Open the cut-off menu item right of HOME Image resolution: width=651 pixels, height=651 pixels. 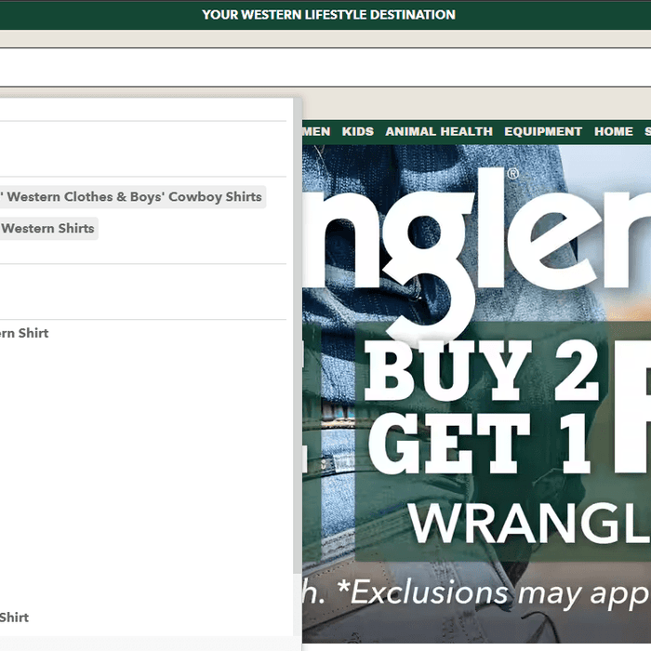pyautogui.click(x=646, y=132)
